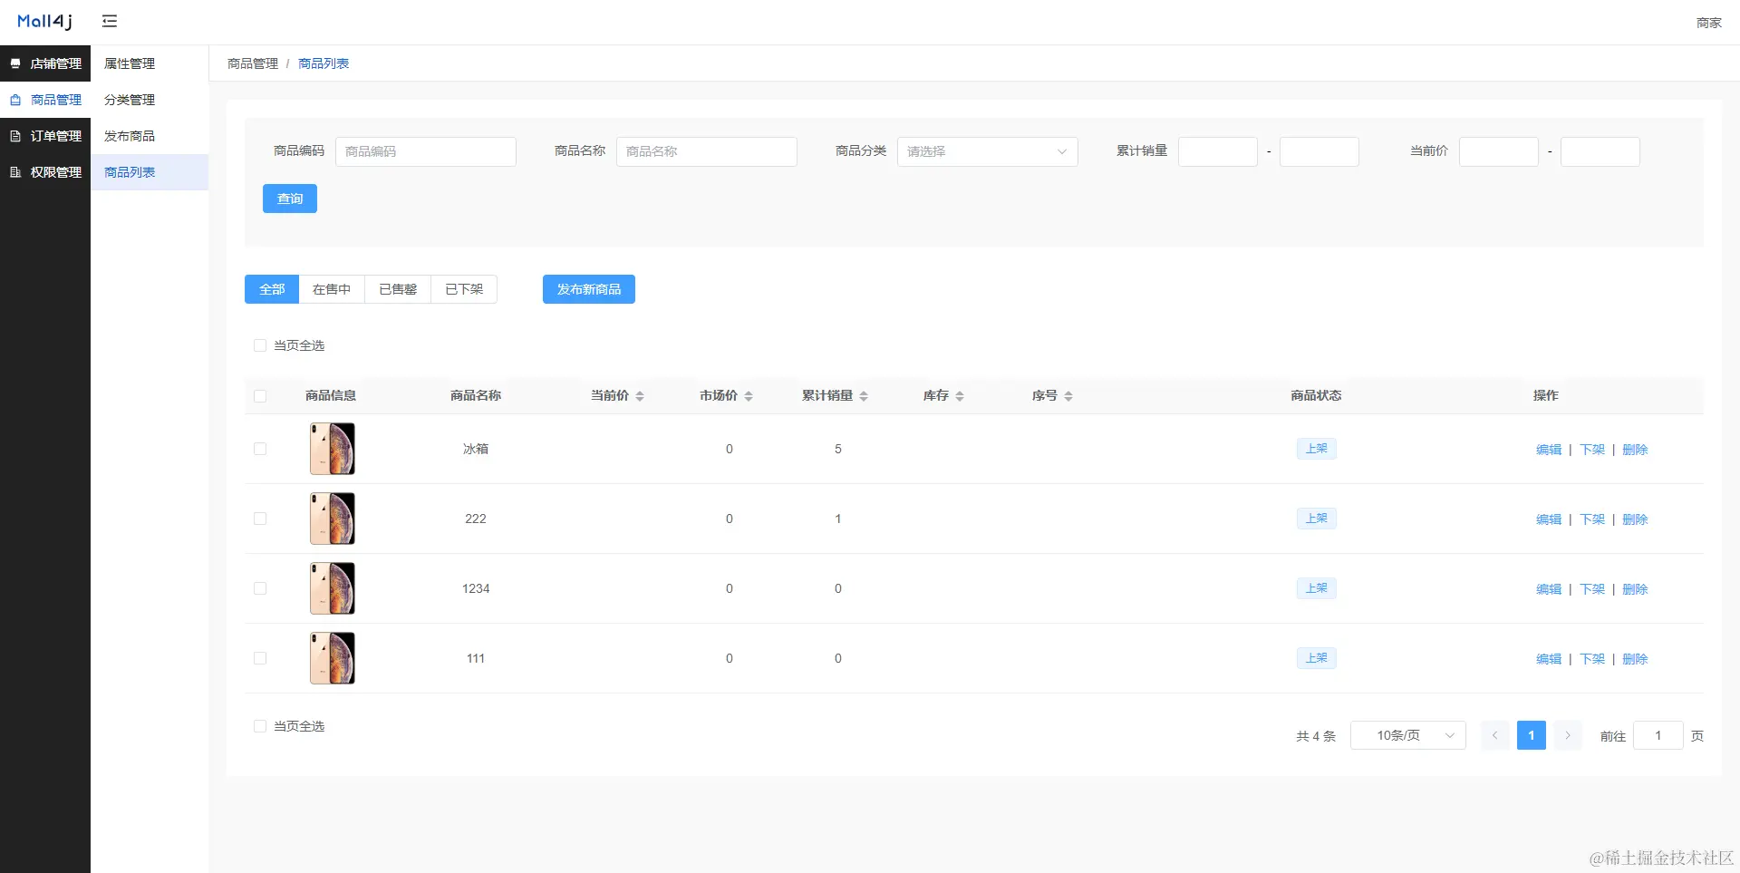Click 下架 for product 冰箱
This screenshot has width=1740, height=873.
(1592, 450)
